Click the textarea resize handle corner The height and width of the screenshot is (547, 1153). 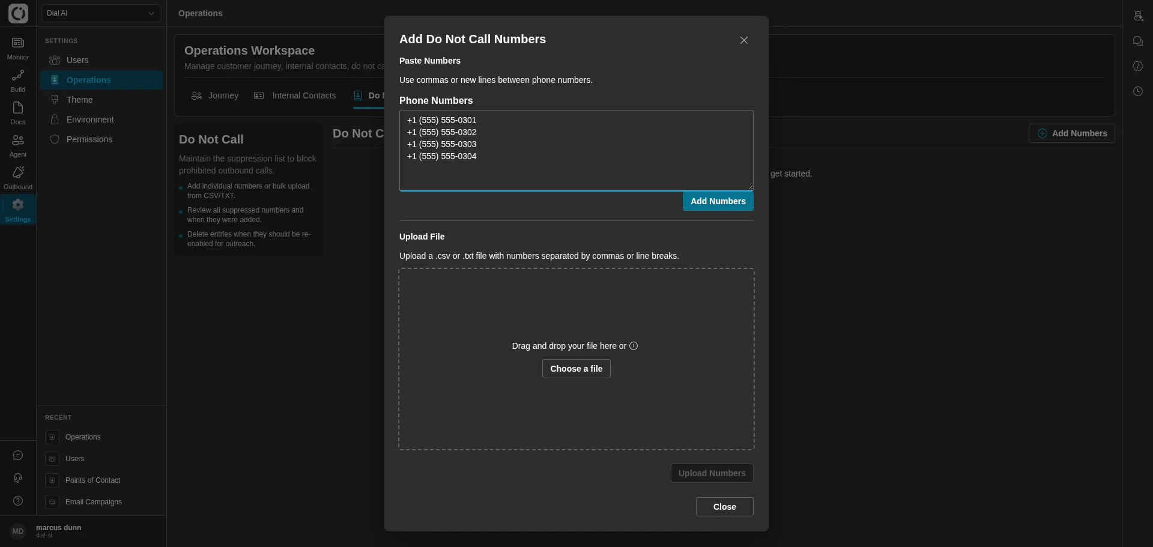click(x=749, y=187)
